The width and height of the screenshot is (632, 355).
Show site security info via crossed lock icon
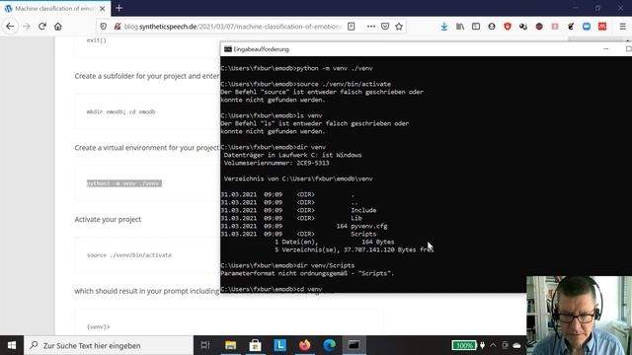117,27
